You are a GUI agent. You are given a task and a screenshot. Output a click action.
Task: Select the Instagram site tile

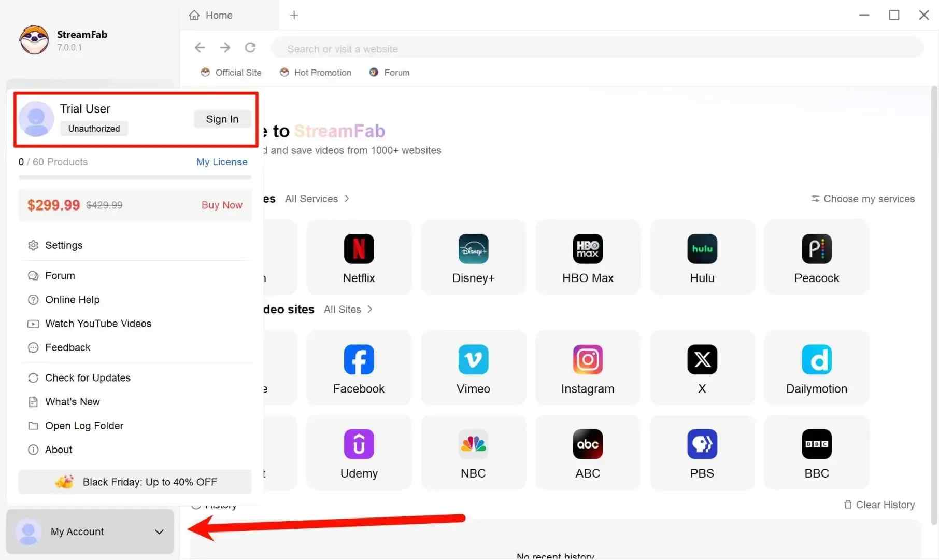tap(587, 368)
